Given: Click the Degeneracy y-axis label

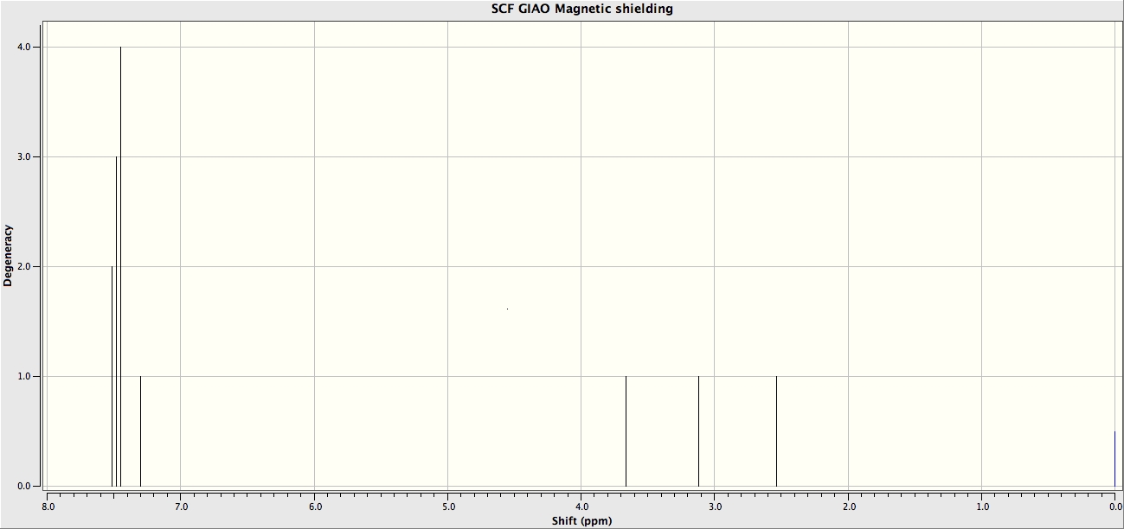Looking at the screenshot, I should [x=8, y=255].
